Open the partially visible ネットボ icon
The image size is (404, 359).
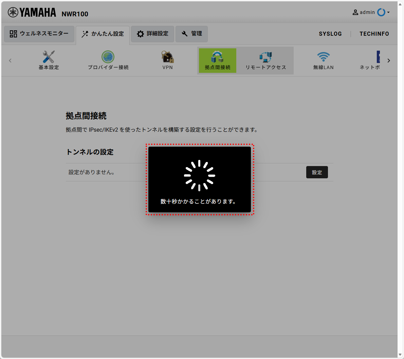click(x=378, y=57)
